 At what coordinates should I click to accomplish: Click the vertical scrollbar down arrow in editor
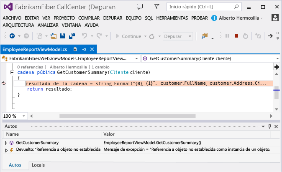click(x=277, y=109)
